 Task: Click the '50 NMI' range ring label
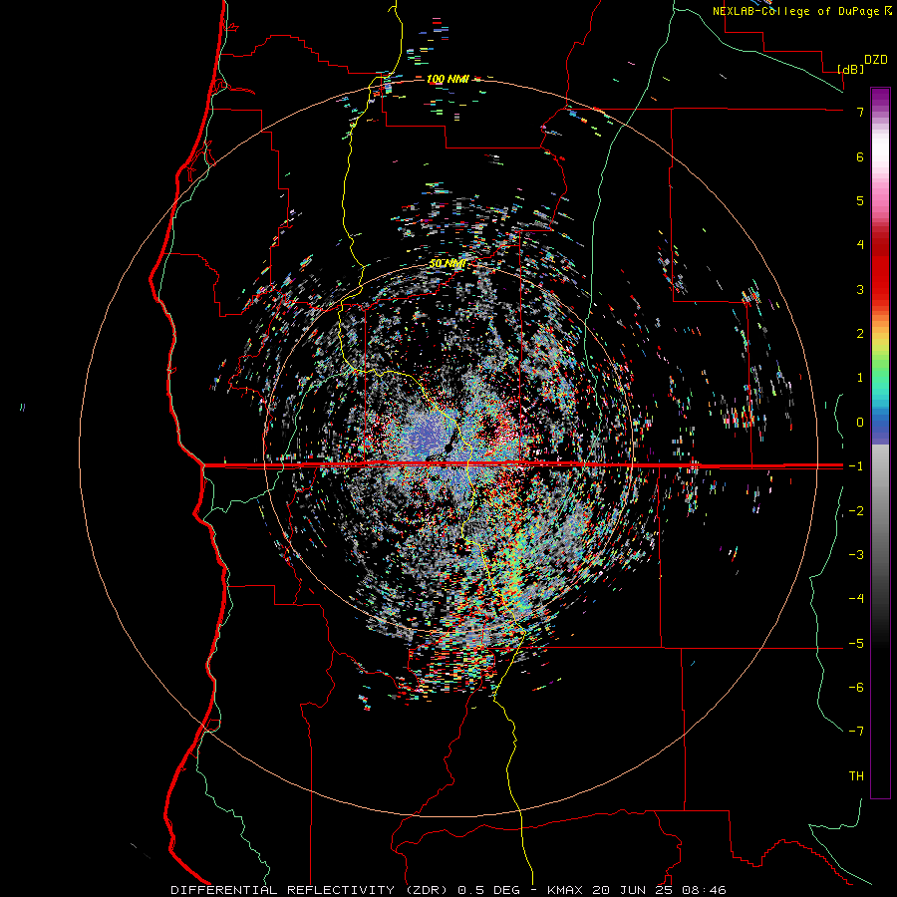point(447,264)
